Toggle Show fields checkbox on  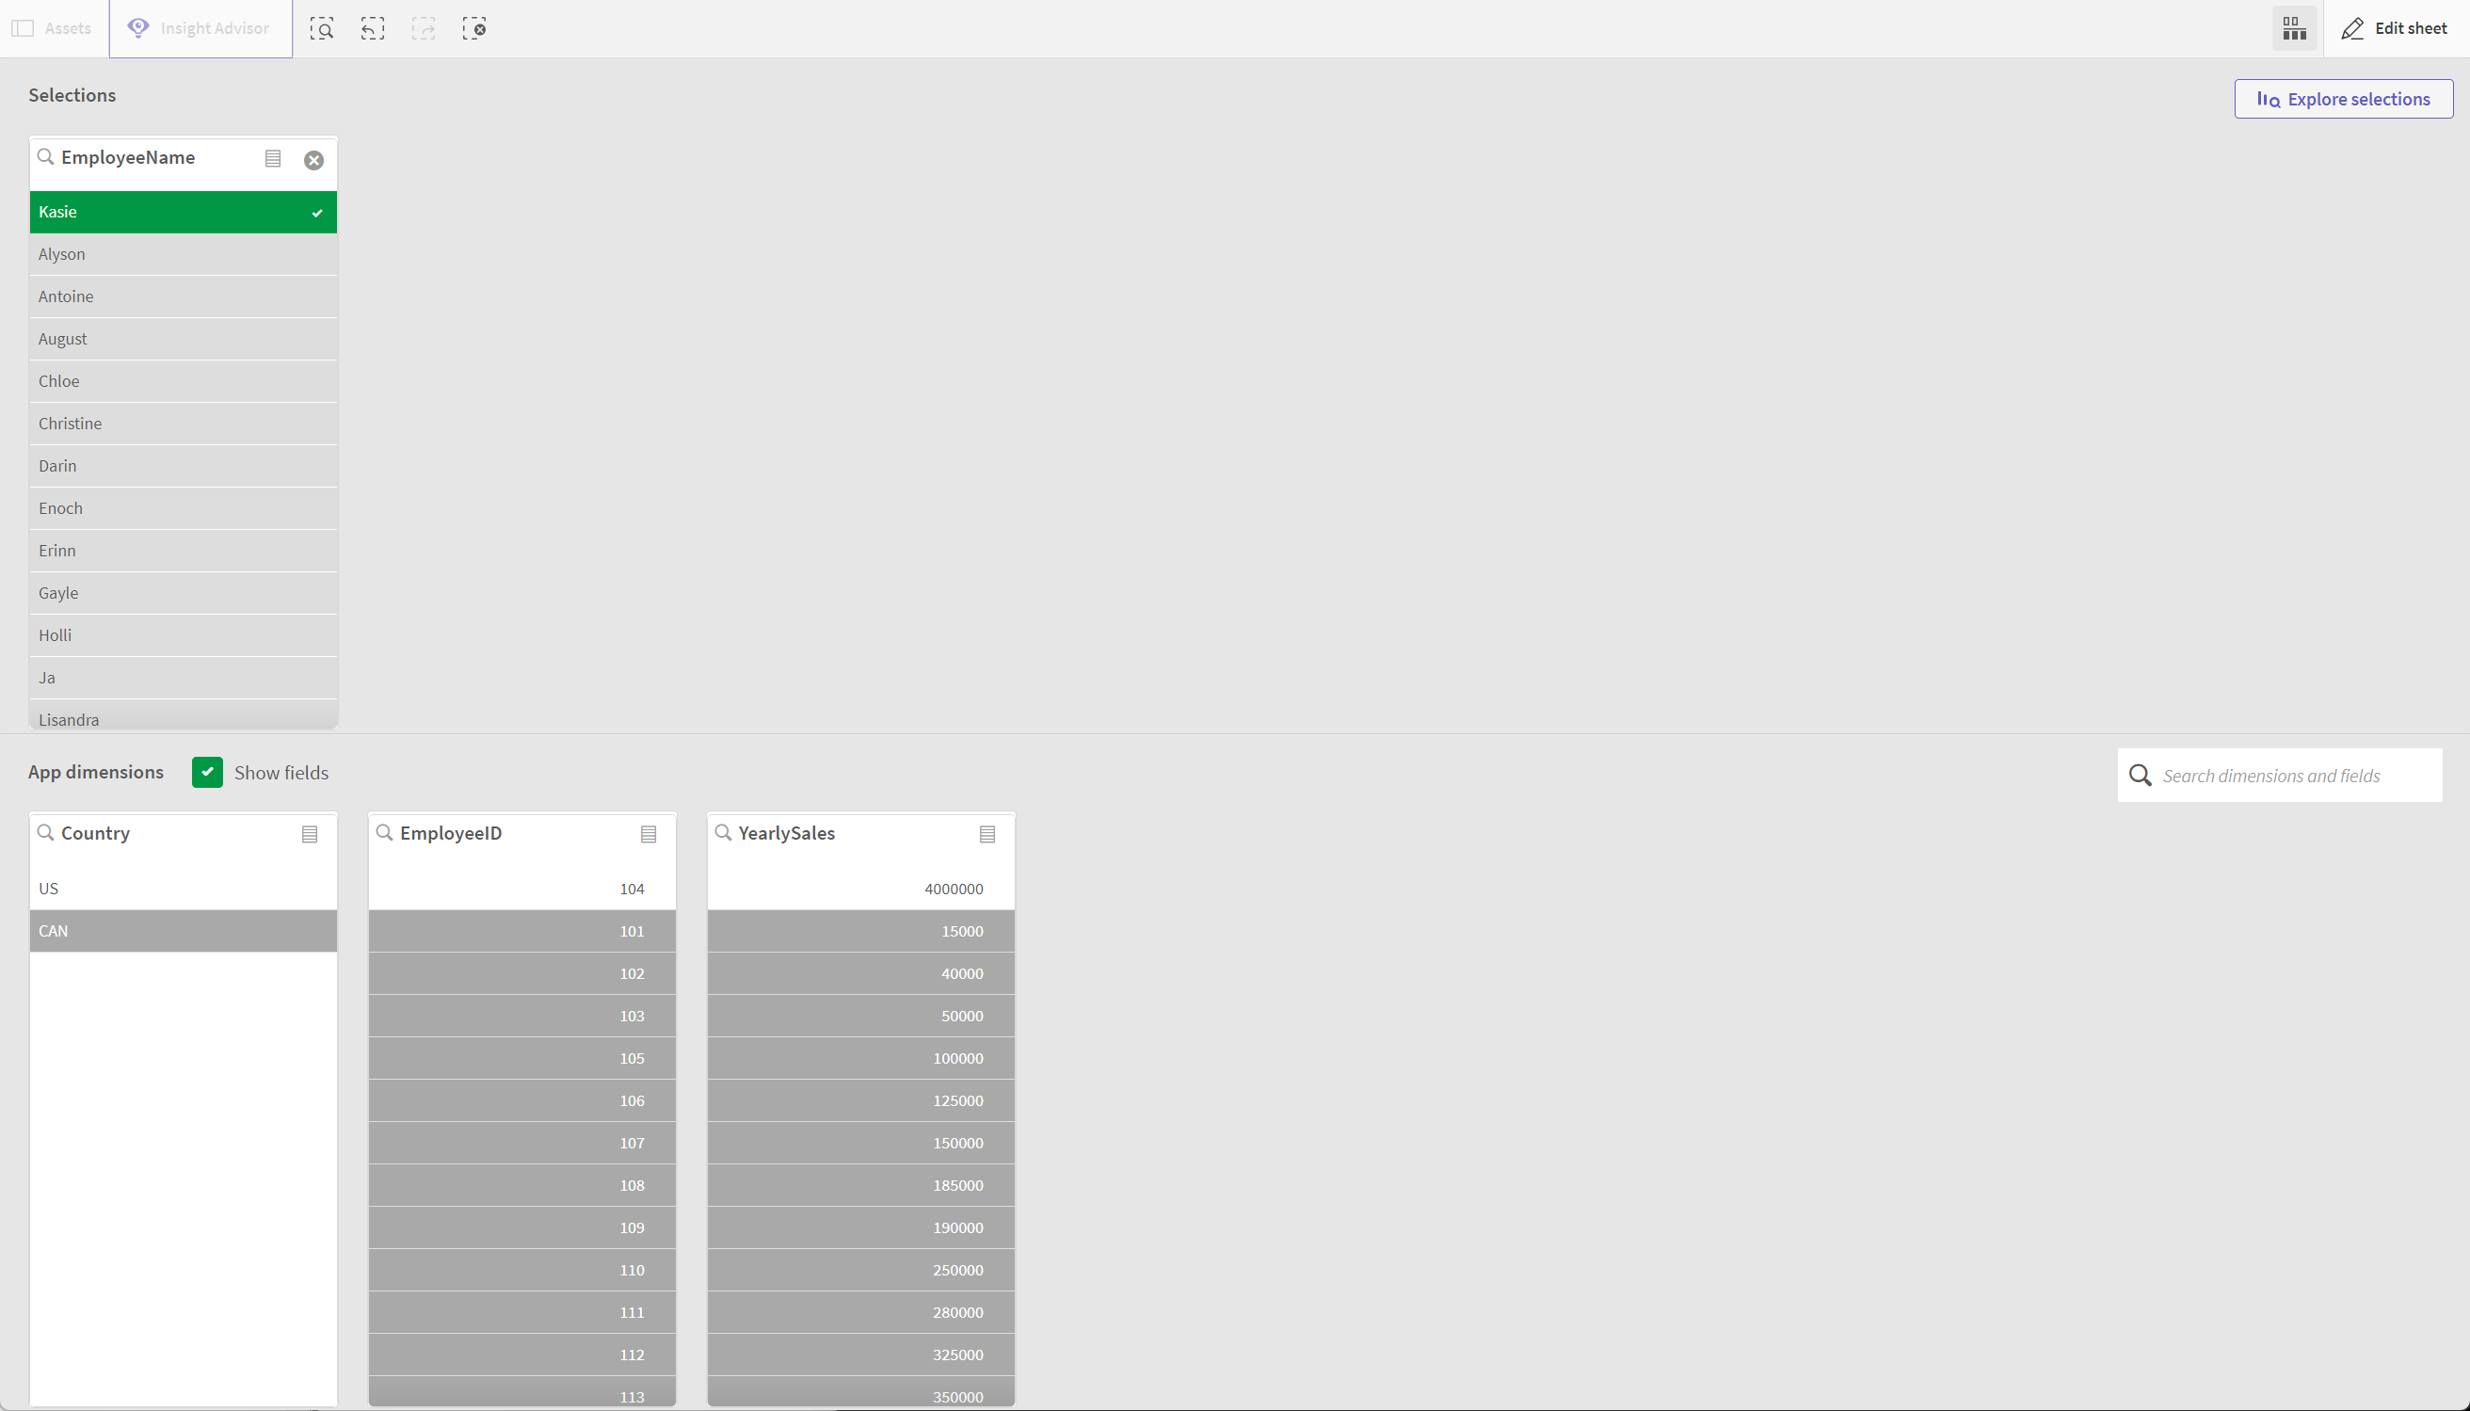coord(207,772)
